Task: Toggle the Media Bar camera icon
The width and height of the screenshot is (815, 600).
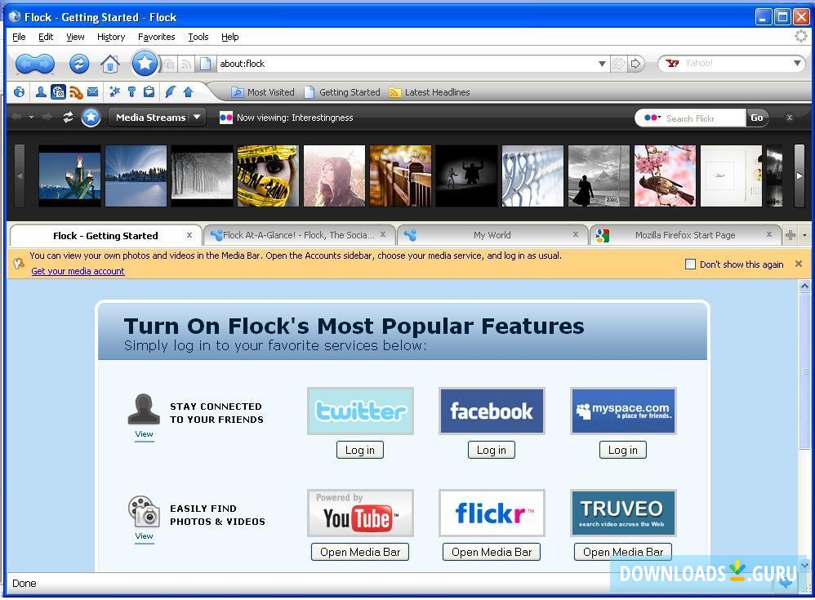Action: click(x=58, y=92)
